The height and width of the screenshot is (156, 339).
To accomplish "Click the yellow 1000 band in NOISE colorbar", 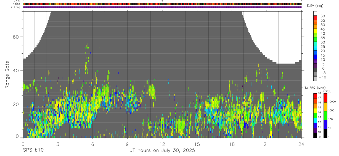I will click(325, 106).
